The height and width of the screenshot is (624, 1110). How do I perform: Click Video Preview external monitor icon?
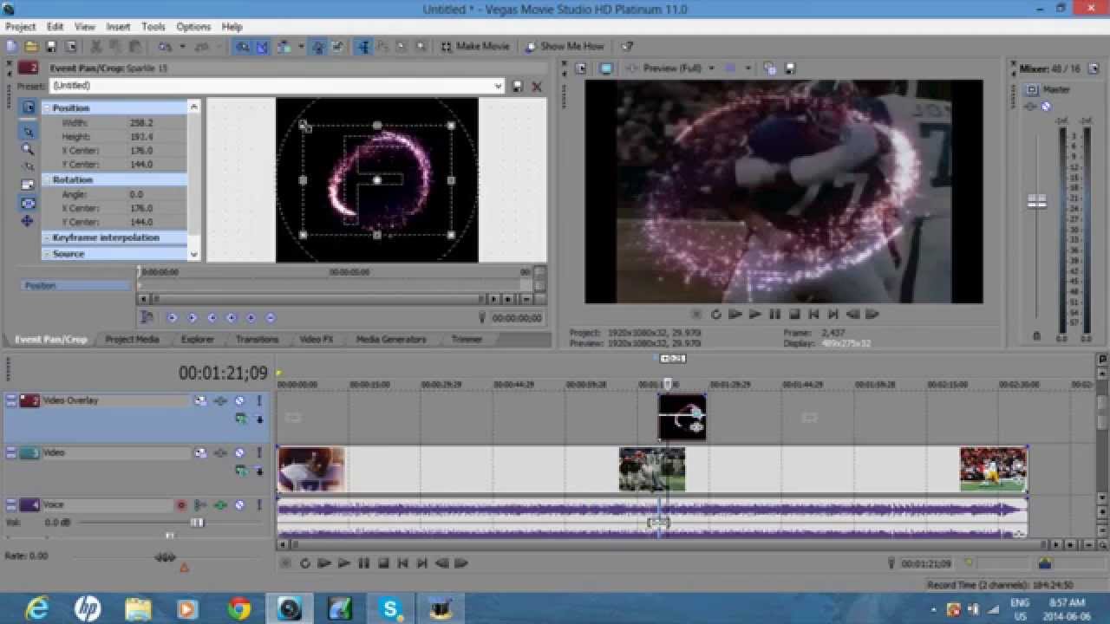coord(606,68)
